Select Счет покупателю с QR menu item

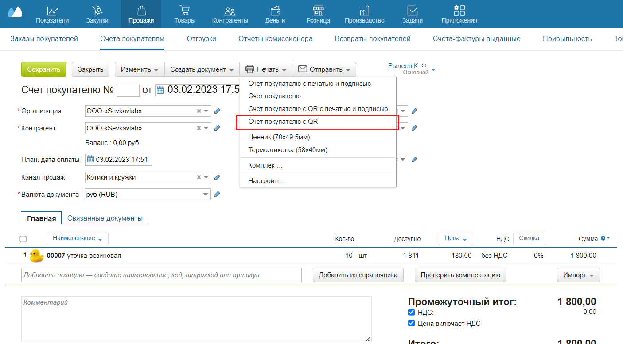coord(283,122)
